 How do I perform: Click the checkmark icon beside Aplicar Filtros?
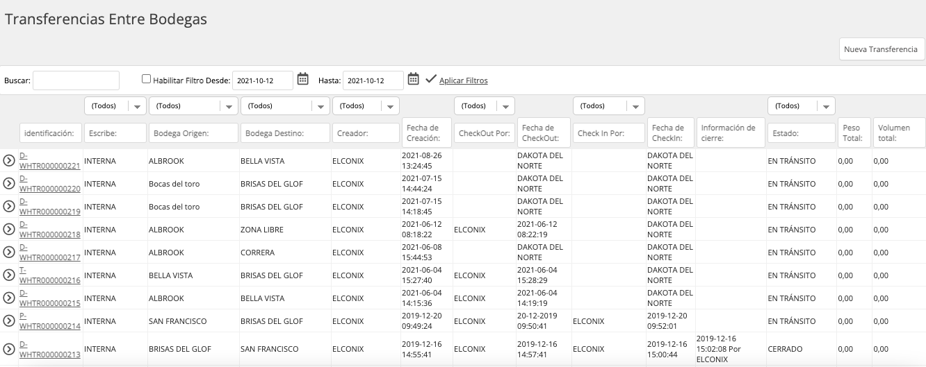tap(430, 79)
